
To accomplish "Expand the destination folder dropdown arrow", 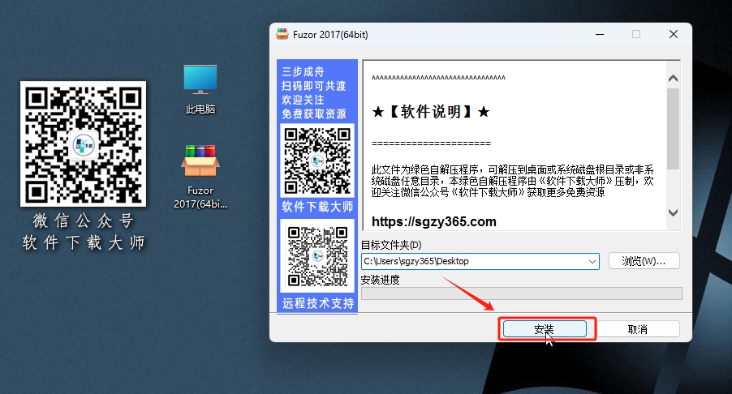I will [x=592, y=262].
